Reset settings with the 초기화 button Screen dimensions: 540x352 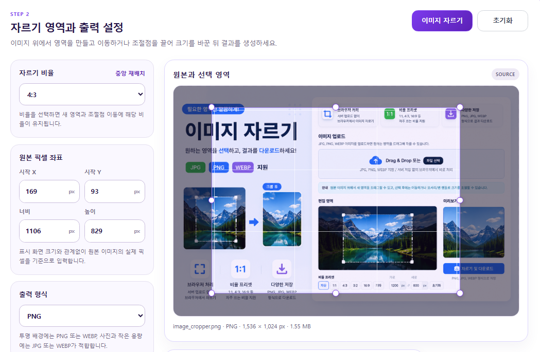(x=502, y=21)
